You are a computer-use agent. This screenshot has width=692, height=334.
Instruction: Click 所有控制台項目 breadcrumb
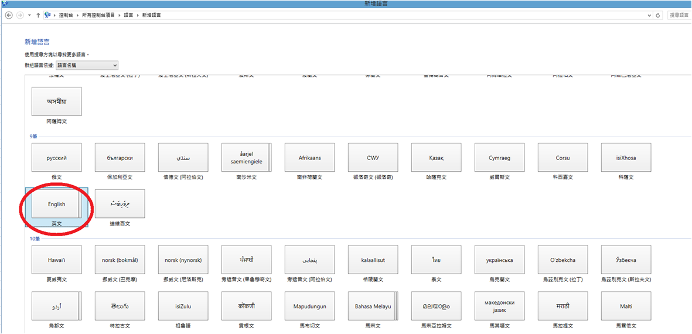click(x=98, y=15)
